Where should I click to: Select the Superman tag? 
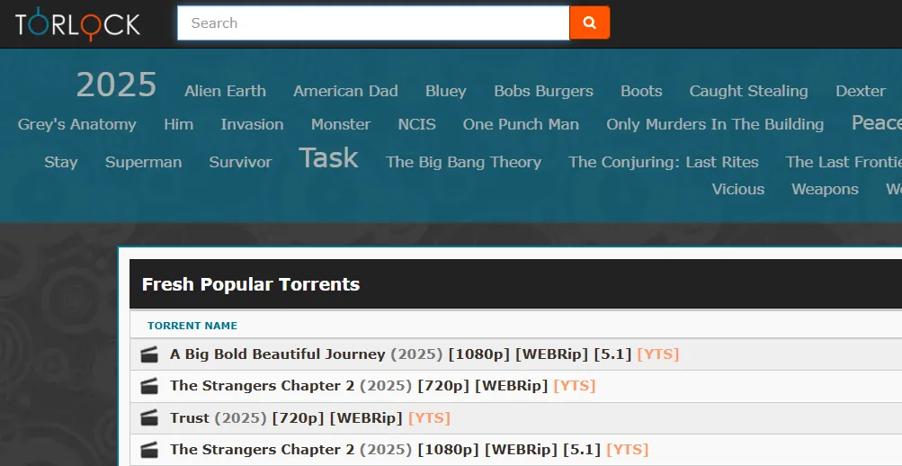pyautogui.click(x=143, y=162)
